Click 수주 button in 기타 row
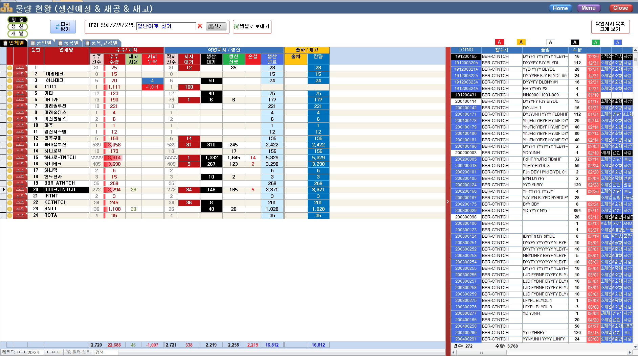This screenshot has width=638, height=356. click(20, 93)
